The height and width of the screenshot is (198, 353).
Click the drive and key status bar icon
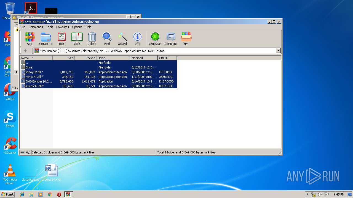[25, 152]
